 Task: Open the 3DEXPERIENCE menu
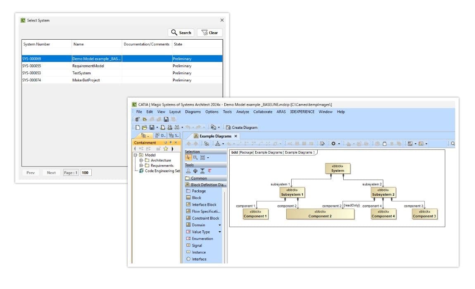302,112
